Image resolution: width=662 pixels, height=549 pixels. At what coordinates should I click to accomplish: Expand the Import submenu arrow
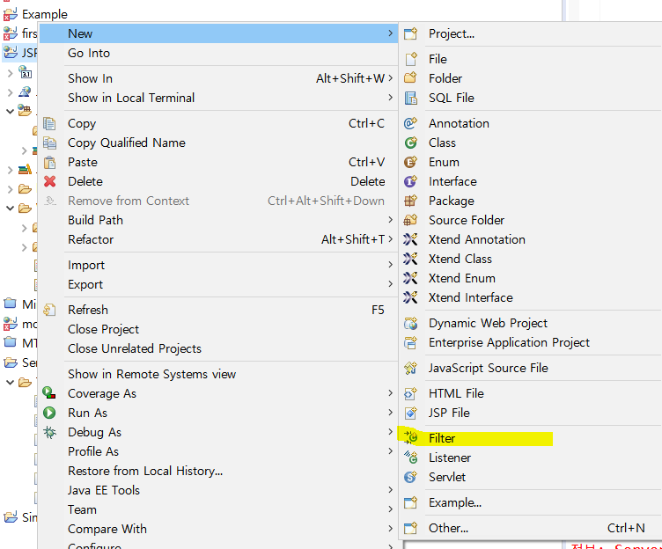tap(391, 265)
